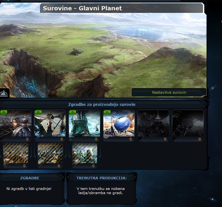Click the TRENUTNA PRODUKCIJA panel header
Image resolution: width=222 pixels, height=207 pixels.
[x=101, y=178]
